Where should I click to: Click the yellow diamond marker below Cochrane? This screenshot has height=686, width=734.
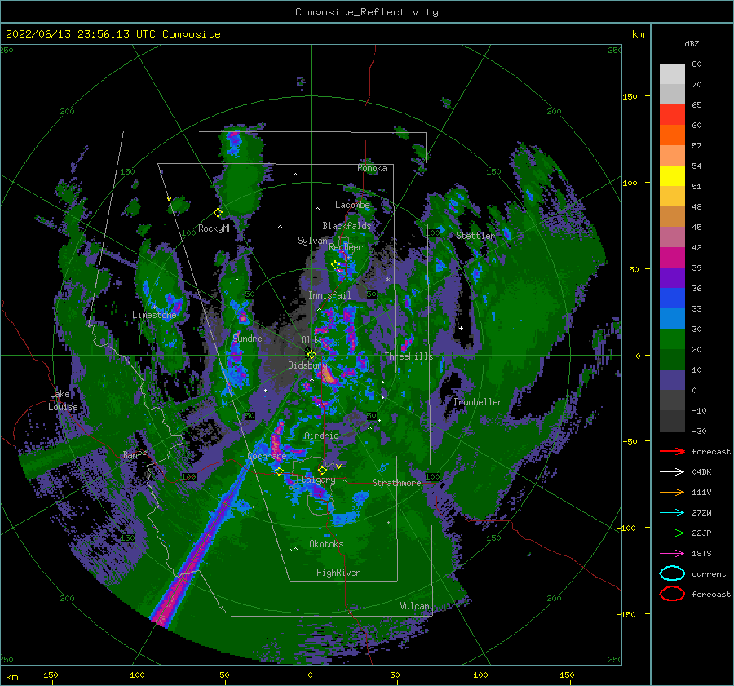point(280,471)
